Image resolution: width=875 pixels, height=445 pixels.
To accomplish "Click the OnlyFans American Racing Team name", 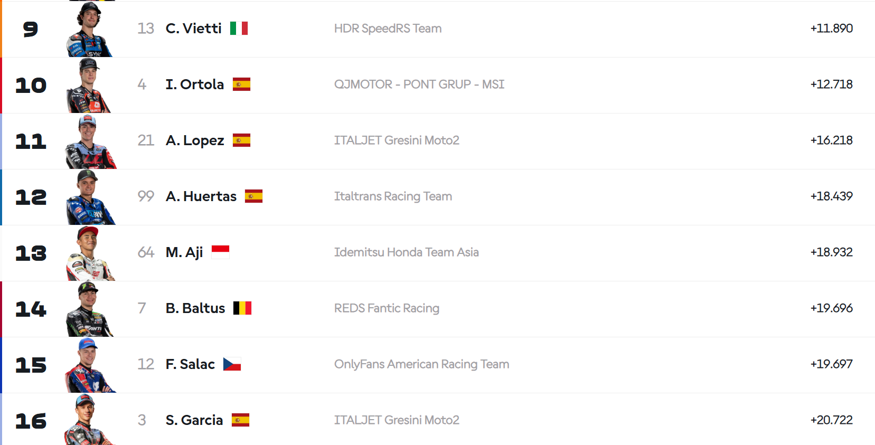I will (x=421, y=364).
